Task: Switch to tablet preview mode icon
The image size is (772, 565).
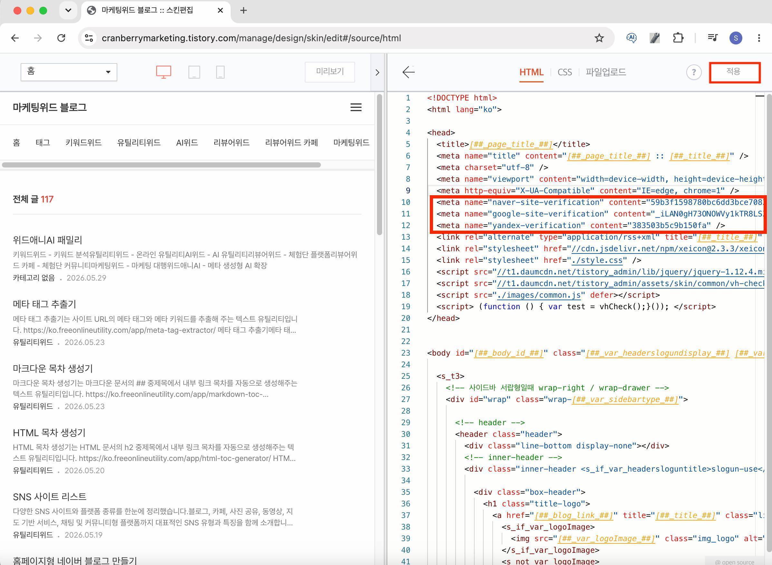Action: coord(194,72)
